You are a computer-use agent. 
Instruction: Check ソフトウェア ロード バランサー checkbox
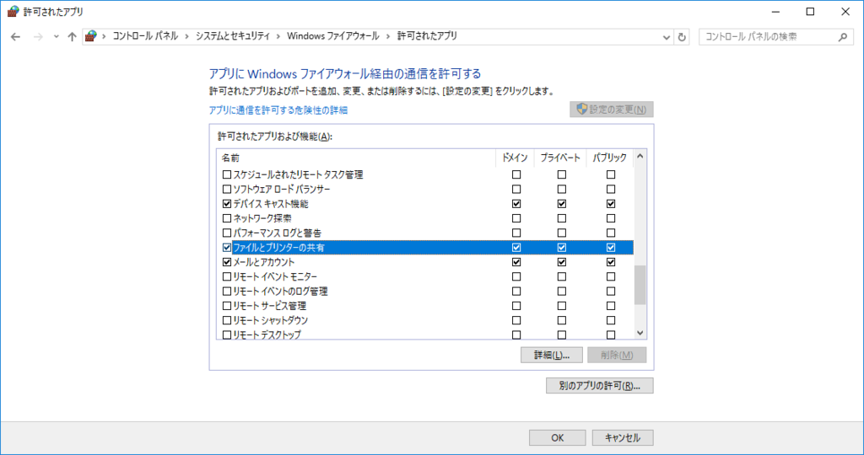point(226,190)
